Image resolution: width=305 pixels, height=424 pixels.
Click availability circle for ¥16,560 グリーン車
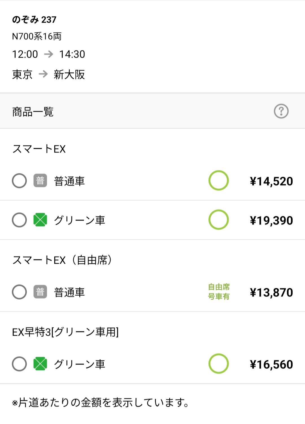[x=218, y=364]
